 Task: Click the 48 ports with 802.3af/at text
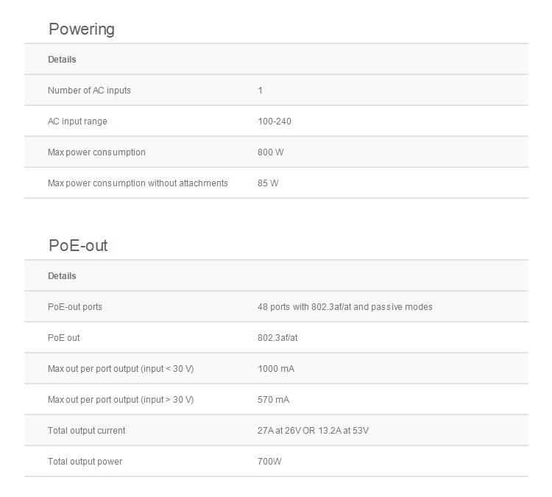click(x=344, y=307)
